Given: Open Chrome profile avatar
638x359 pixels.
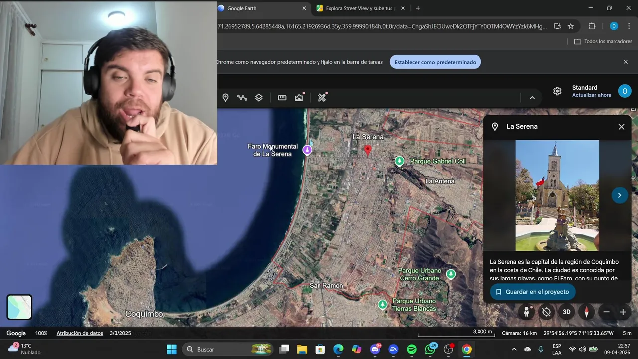Looking at the screenshot, I should point(614,26).
